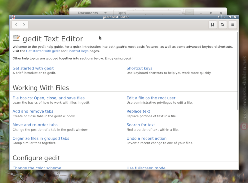248x183 pixels.
Task: Click the help page vertical scrollbar
Action: [x=237, y=71]
